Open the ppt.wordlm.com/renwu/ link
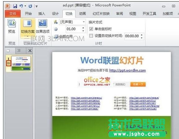This screenshot has height=139, width=179. coord(85,106)
